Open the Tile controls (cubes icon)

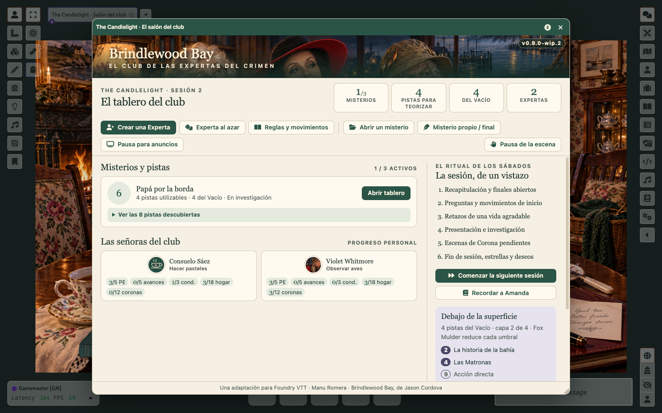pos(15,51)
